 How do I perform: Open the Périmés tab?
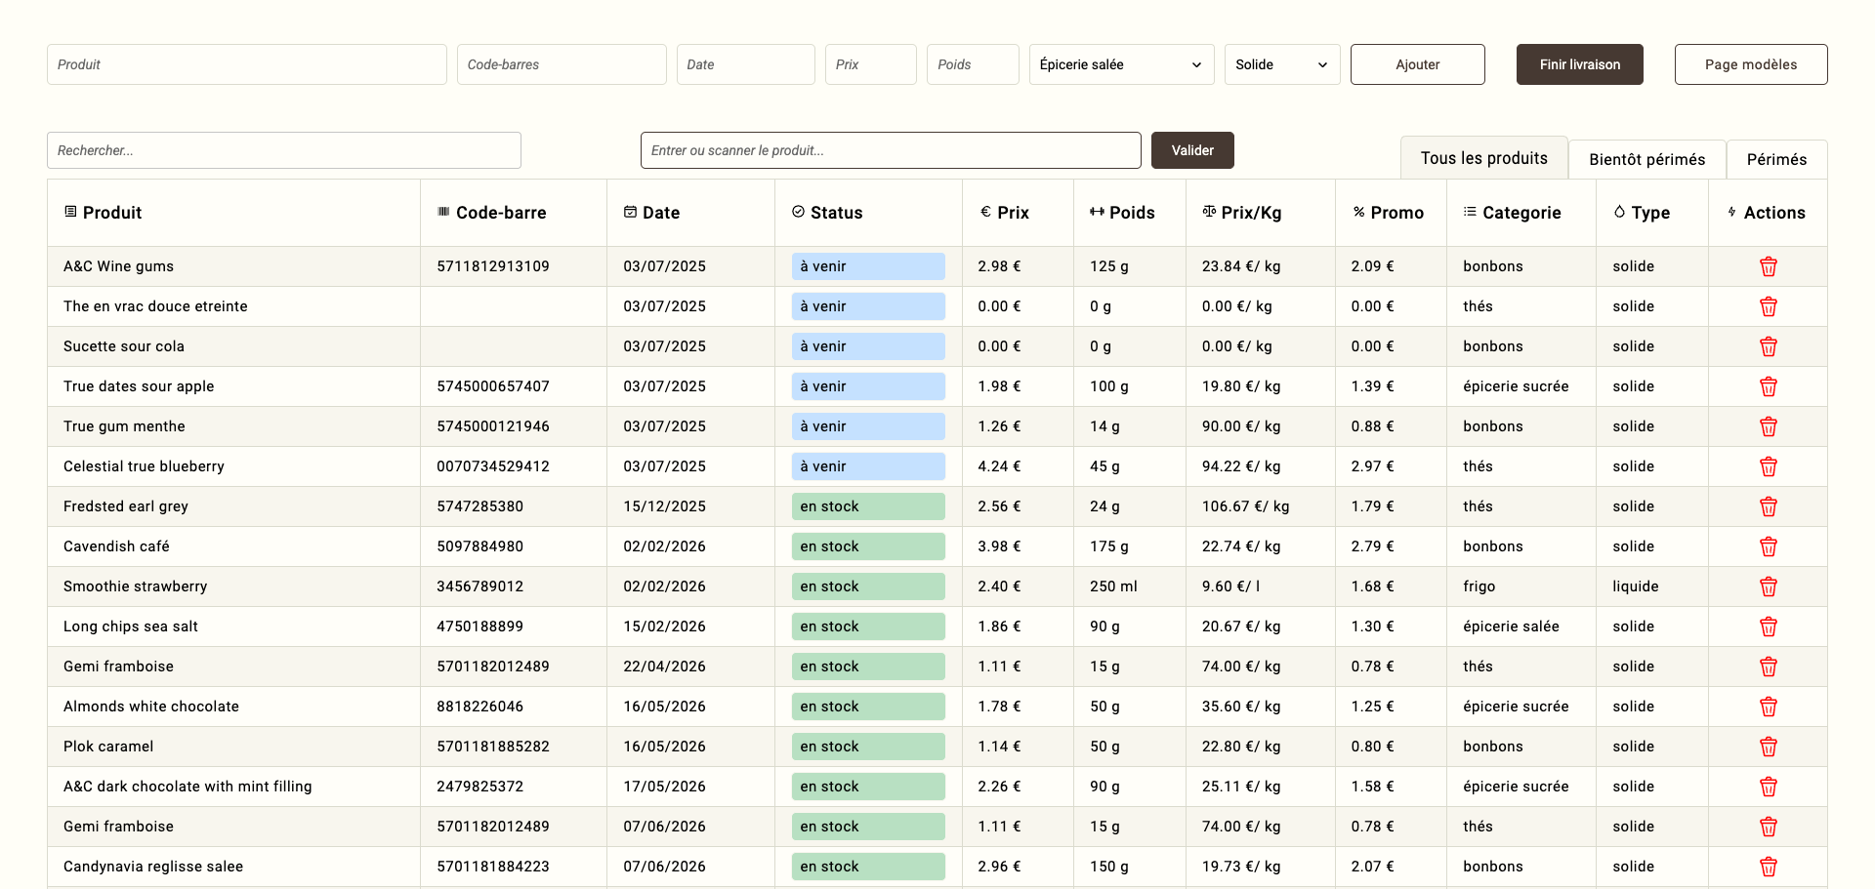pyautogui.click(x=1775, y=159)
